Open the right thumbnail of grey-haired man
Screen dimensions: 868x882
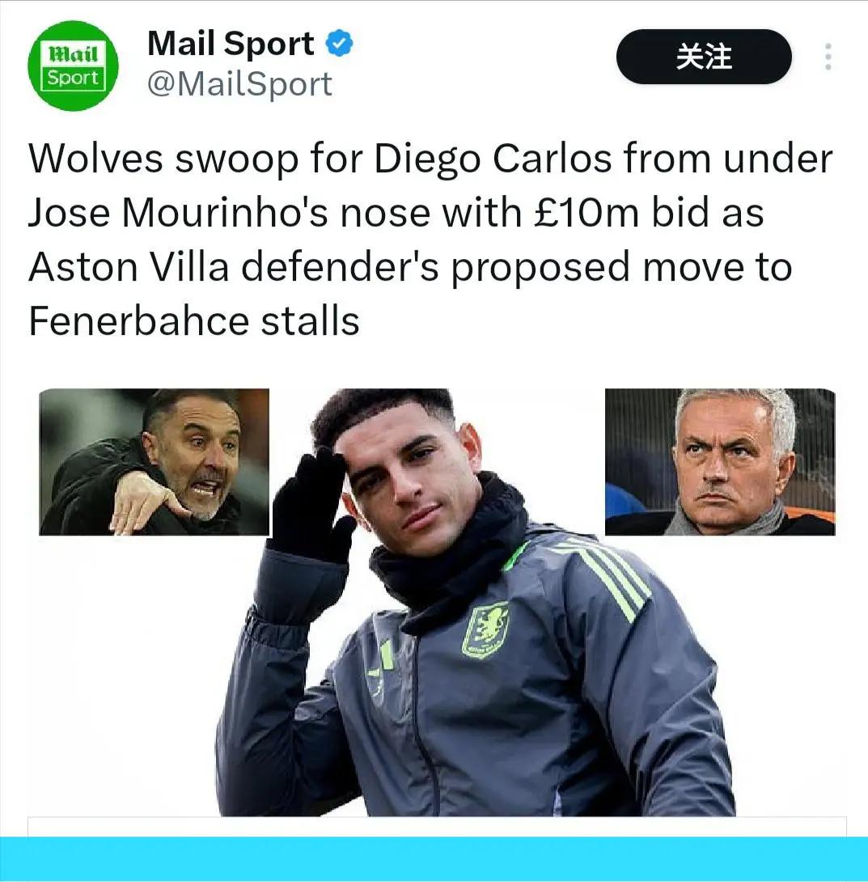720,462
